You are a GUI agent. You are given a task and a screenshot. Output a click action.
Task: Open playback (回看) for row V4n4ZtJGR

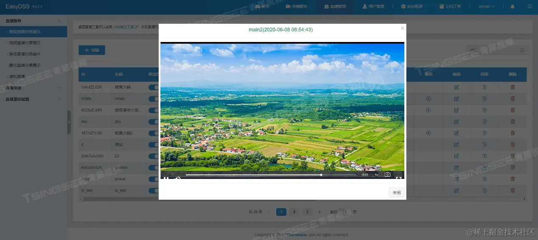pyautogui.click(x=485, y=87)
